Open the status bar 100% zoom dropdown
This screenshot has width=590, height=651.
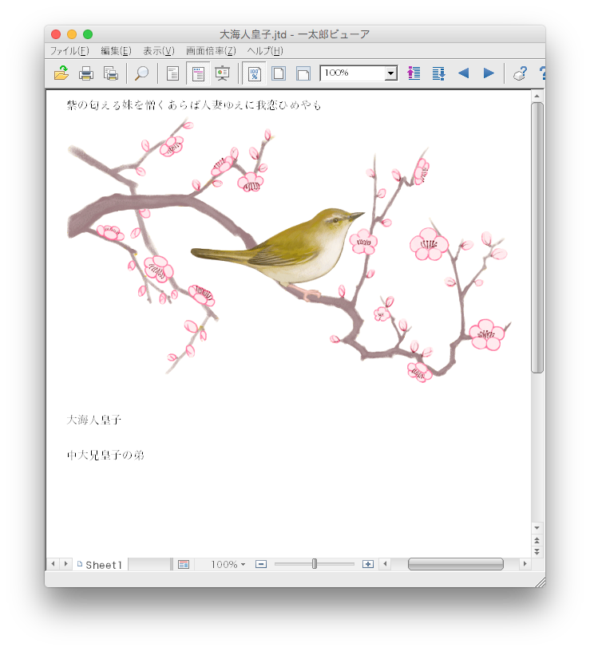pyautogui.click(x=228, y=564)
